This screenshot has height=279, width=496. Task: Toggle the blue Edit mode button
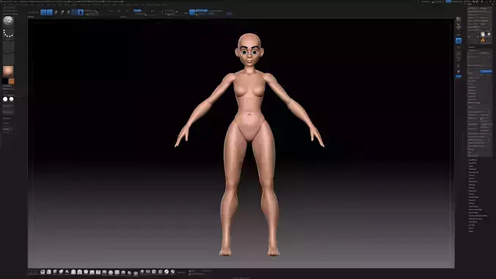coord(43,12)
